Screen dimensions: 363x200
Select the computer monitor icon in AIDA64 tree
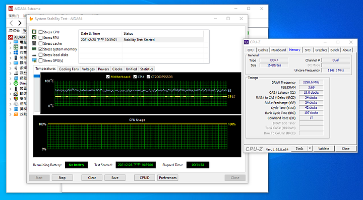click(x=16, y=42)
